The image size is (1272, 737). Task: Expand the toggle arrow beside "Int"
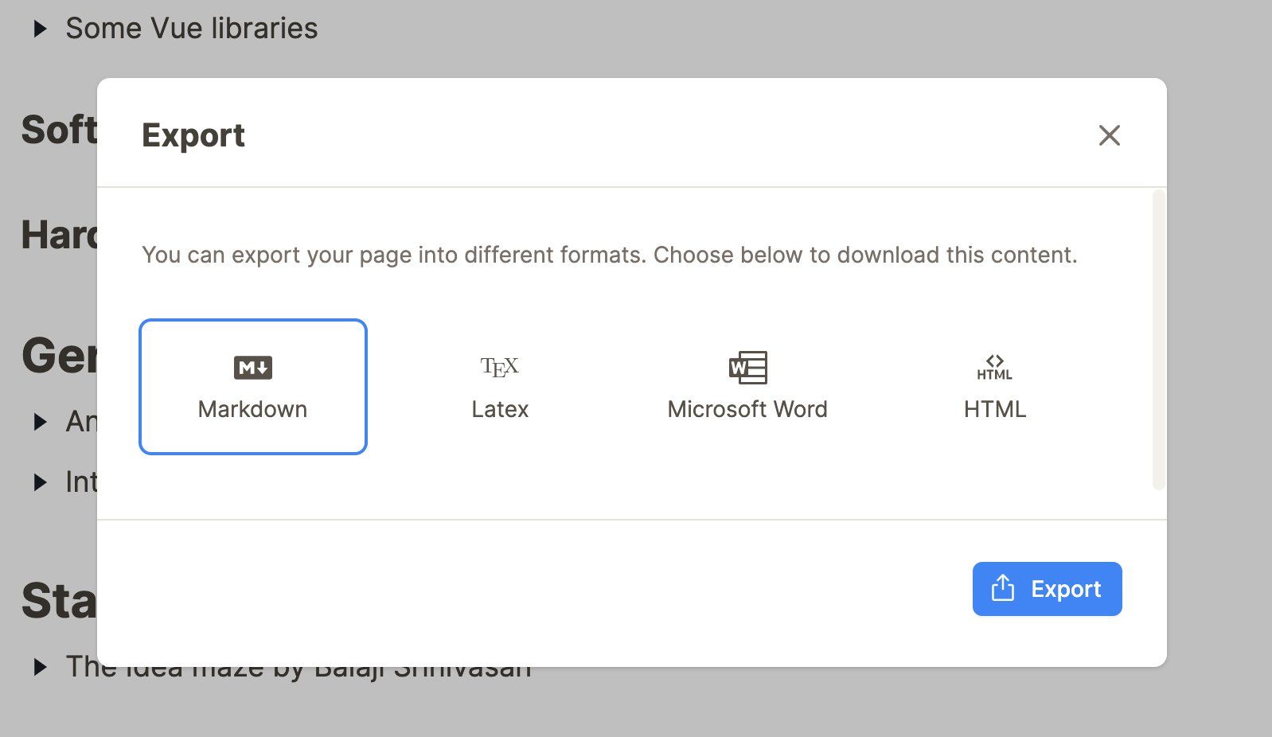(39, 482)
